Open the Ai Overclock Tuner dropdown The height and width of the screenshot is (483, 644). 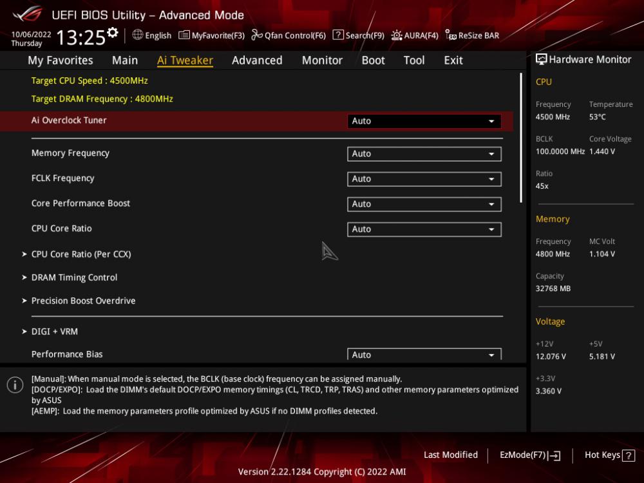point(424,121)
